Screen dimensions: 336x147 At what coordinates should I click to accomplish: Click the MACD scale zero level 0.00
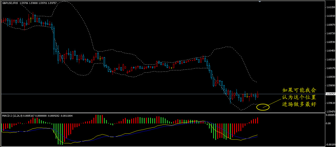pos(329,123)
